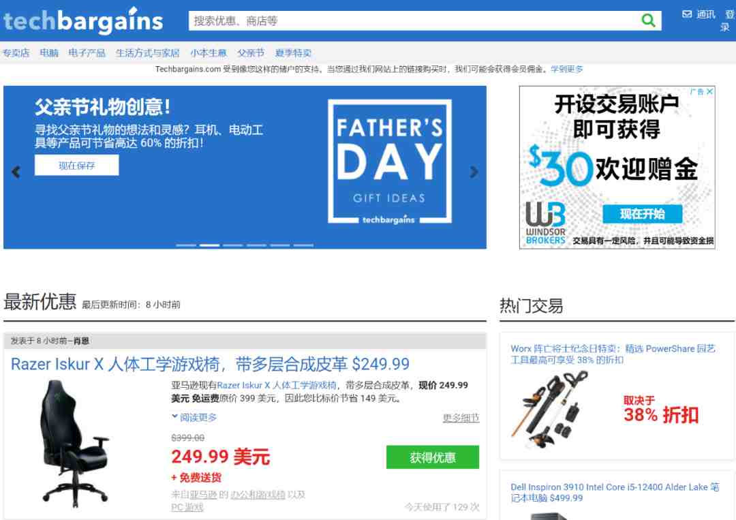Expand 阅读更多 chevron in Razer deal
This screenshot has width=736, height=520.
point(174,416)
